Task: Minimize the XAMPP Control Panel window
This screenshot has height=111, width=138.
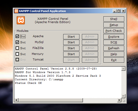Action: 115,11
